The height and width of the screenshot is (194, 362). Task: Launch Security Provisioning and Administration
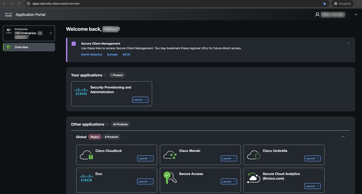point(140,100)
